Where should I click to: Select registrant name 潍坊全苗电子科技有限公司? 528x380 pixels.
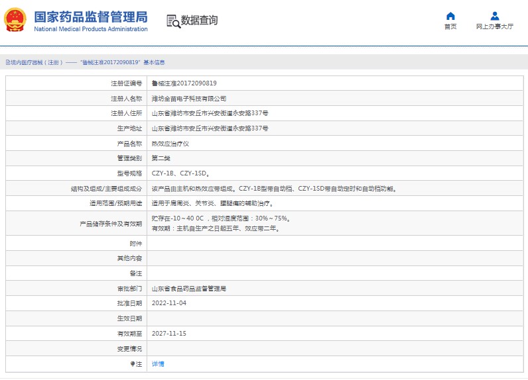[x=189, y=99]
